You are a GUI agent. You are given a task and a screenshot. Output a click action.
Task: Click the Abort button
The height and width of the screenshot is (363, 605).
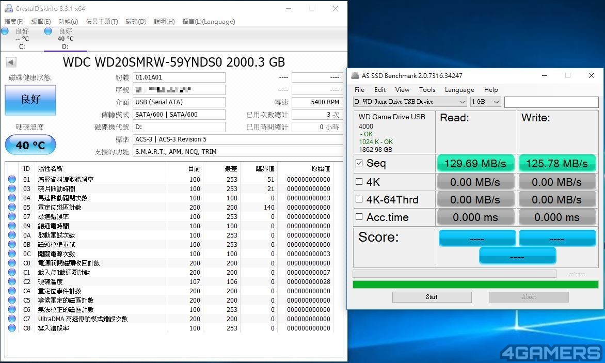point(529,297)
